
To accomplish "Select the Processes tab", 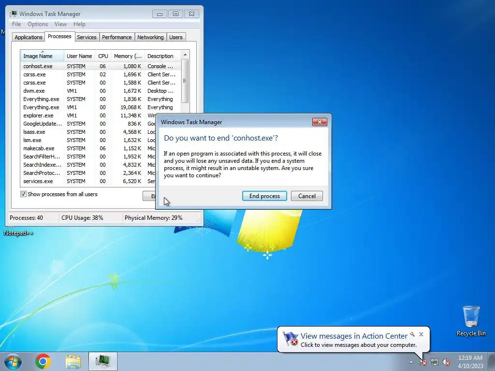I will [59, 37].
